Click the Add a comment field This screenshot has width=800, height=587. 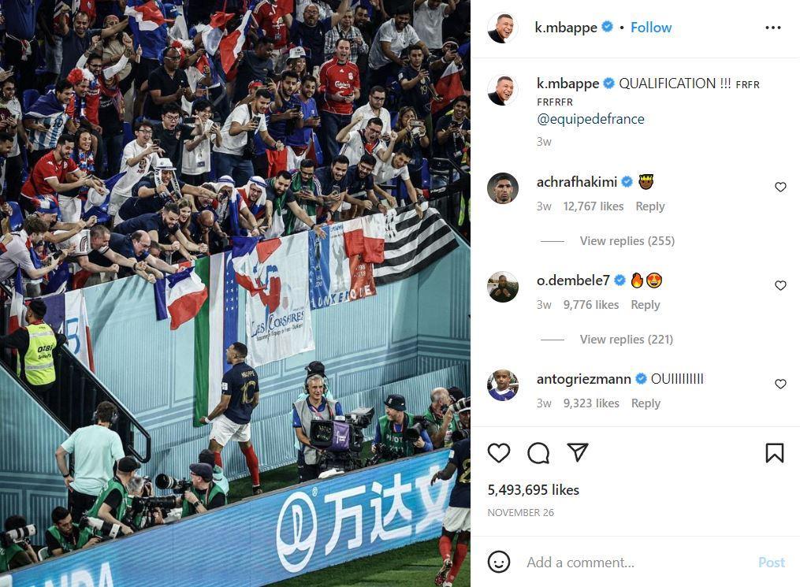point(638,562)
